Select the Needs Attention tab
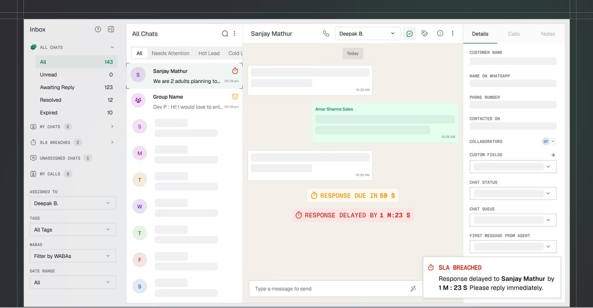The height and width of the screenshot is (308, 593). [x=170, y=53]
